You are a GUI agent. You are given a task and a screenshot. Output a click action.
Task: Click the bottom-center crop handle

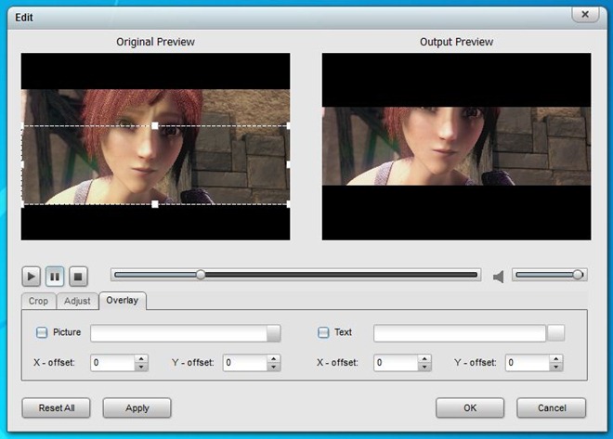tap(155, 204)
